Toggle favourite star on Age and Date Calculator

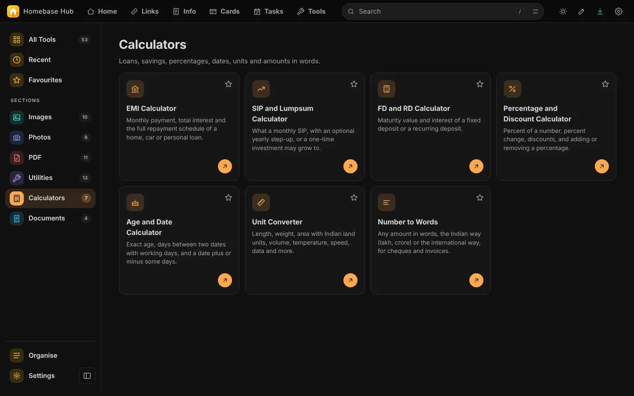click(229, 198)
